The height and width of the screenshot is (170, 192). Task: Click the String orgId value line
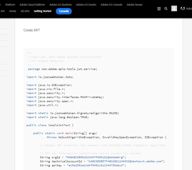pyautogui.click(x=83, y=157)
